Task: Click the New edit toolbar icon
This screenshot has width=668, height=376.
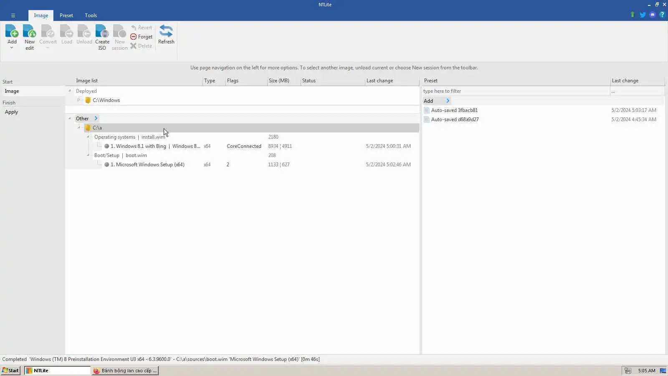Action: pyautogui.click(x=29, y=31)
